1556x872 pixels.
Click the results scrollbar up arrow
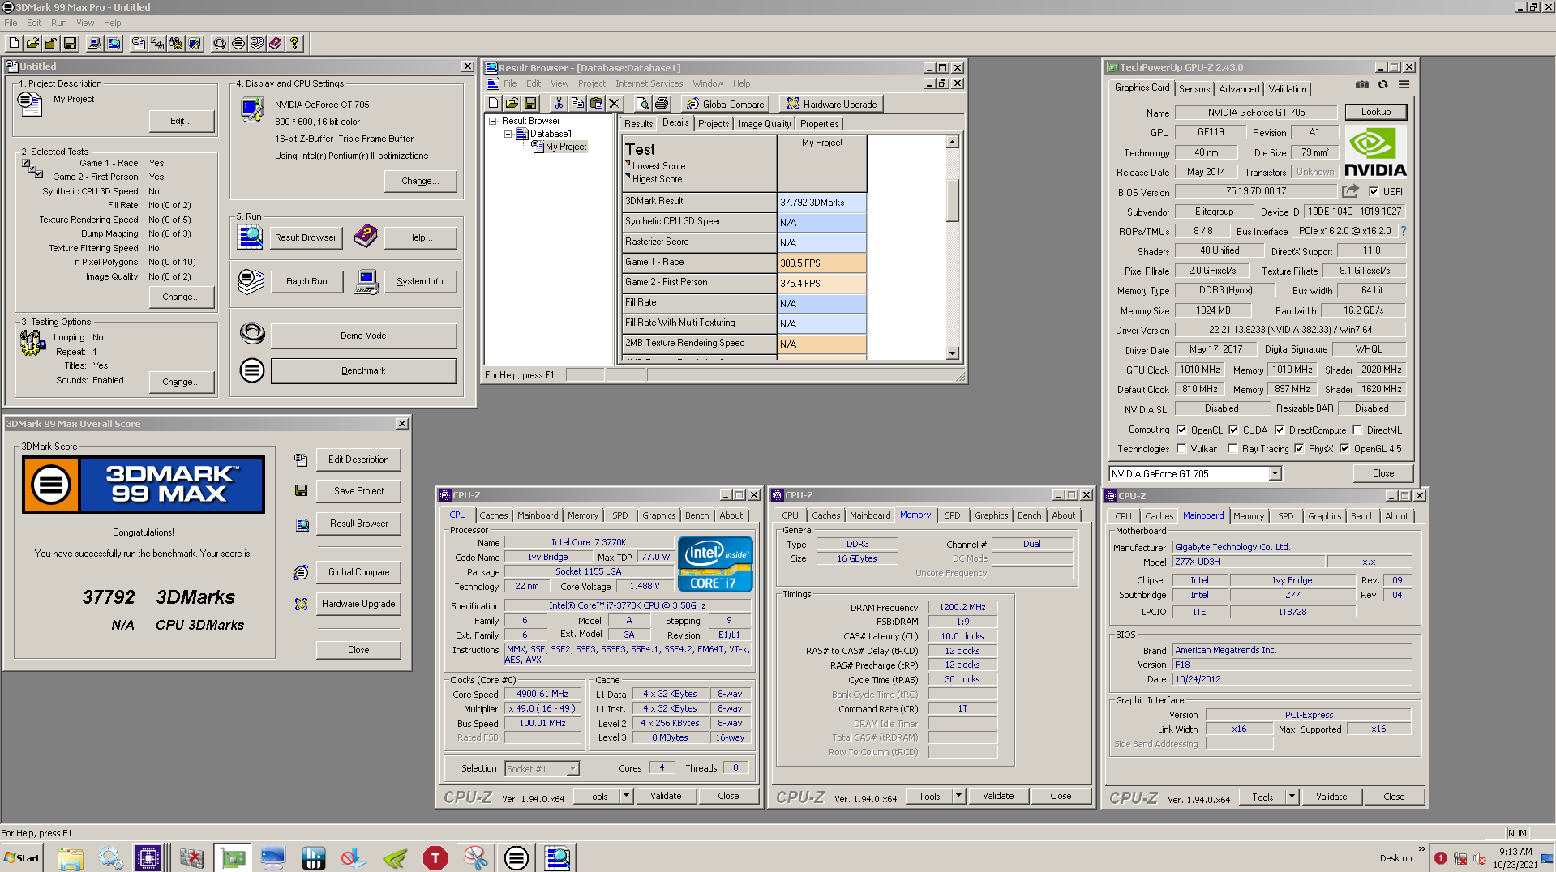pyautogui.click(x=953, y=142)
